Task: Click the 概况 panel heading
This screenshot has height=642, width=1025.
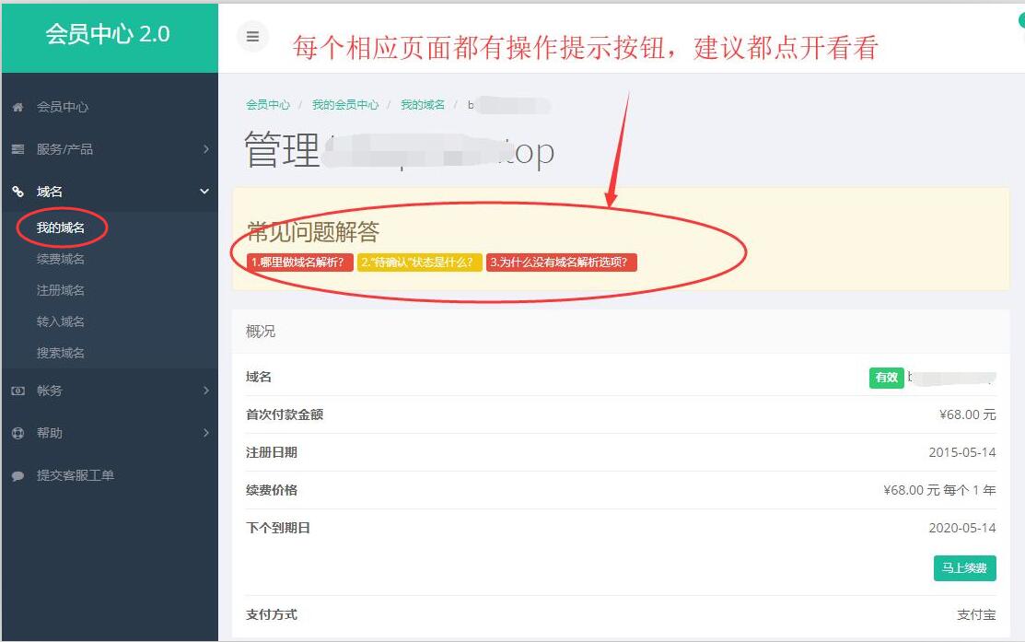Action: [x=261, y=332]
